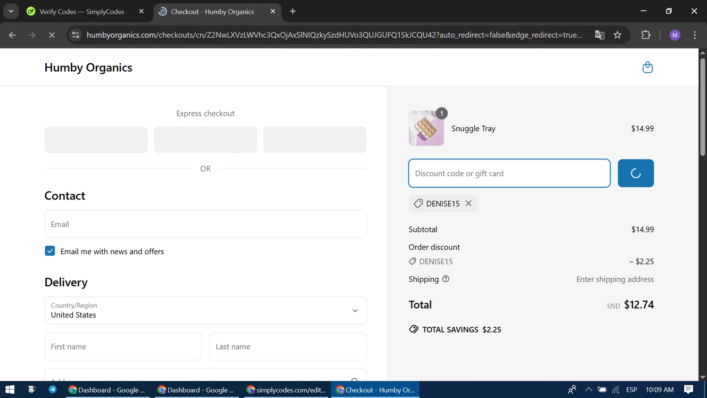707x398 pixels.
Task: Click the Enter shipping address text
Action: click(x=615, y=279)
